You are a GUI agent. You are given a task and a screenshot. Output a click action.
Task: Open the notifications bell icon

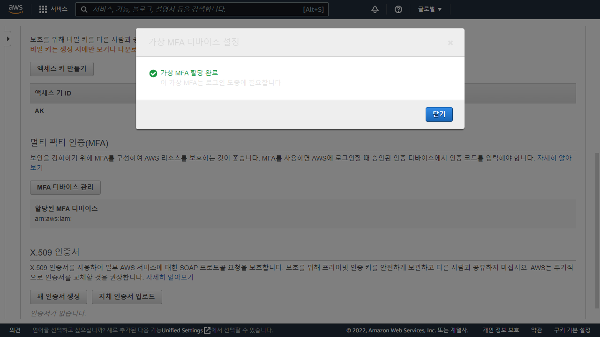point(375,9)
